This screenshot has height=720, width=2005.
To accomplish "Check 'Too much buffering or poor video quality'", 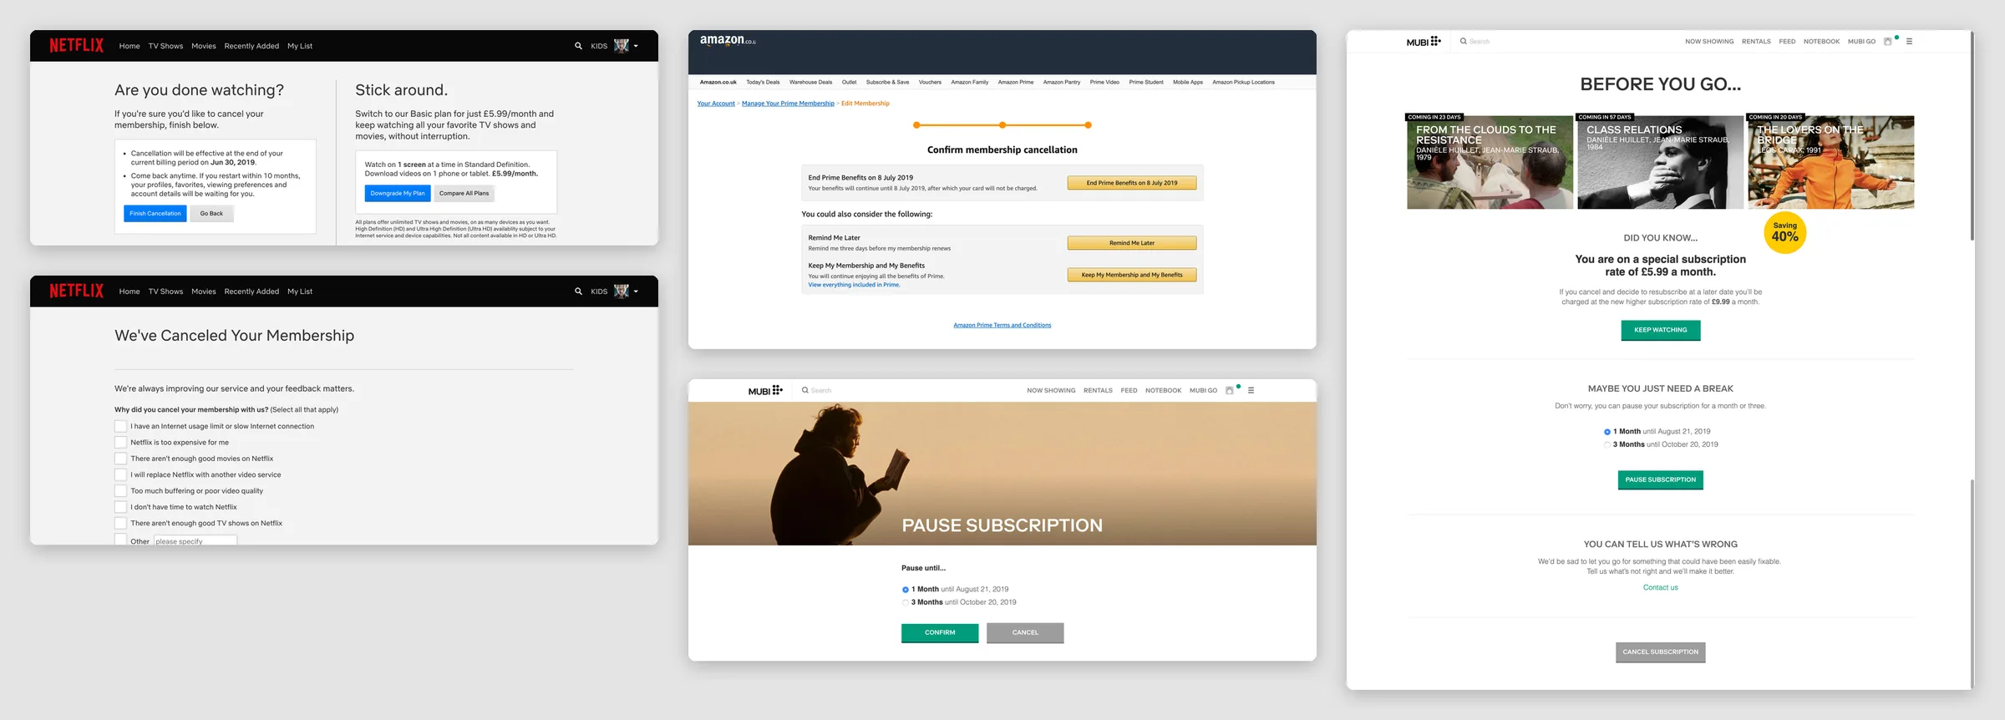I will coord(121,491).
